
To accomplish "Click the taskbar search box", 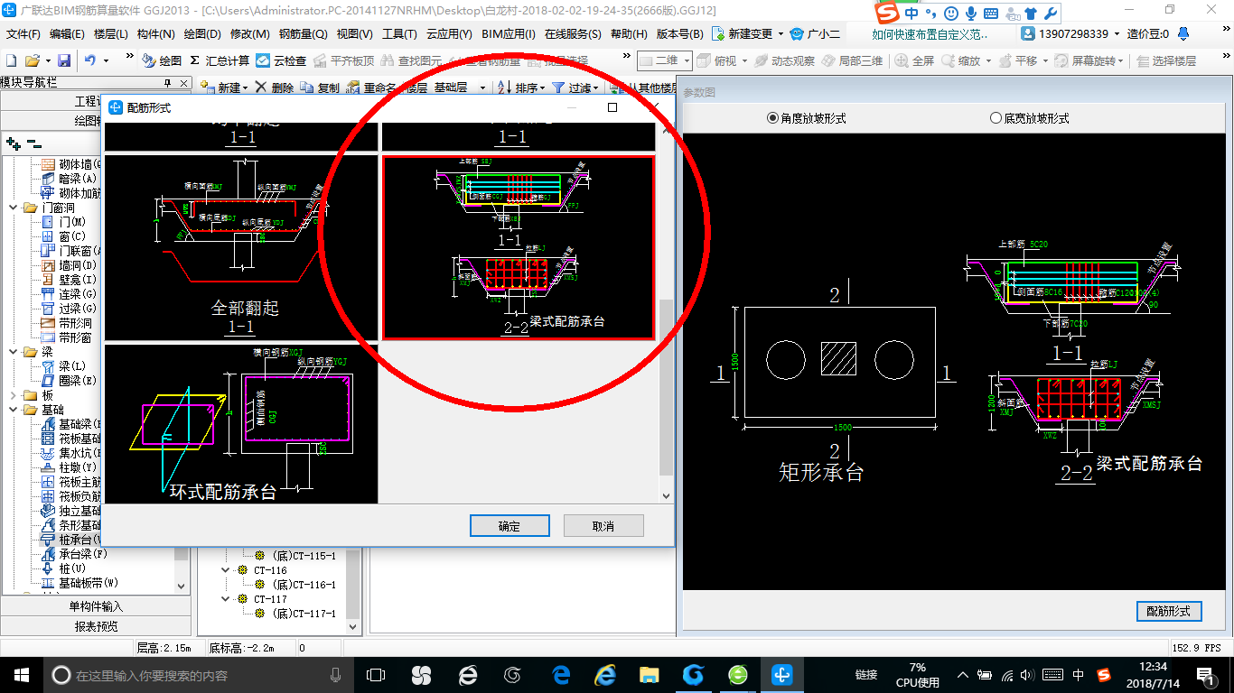I will [x=197, y=675].
